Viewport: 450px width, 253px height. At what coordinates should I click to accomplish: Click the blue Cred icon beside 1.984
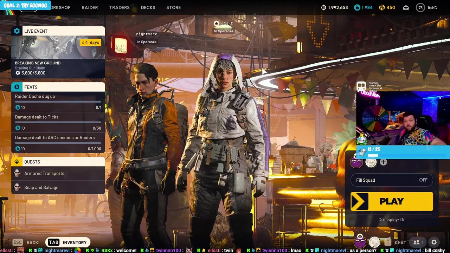point(357,7)
